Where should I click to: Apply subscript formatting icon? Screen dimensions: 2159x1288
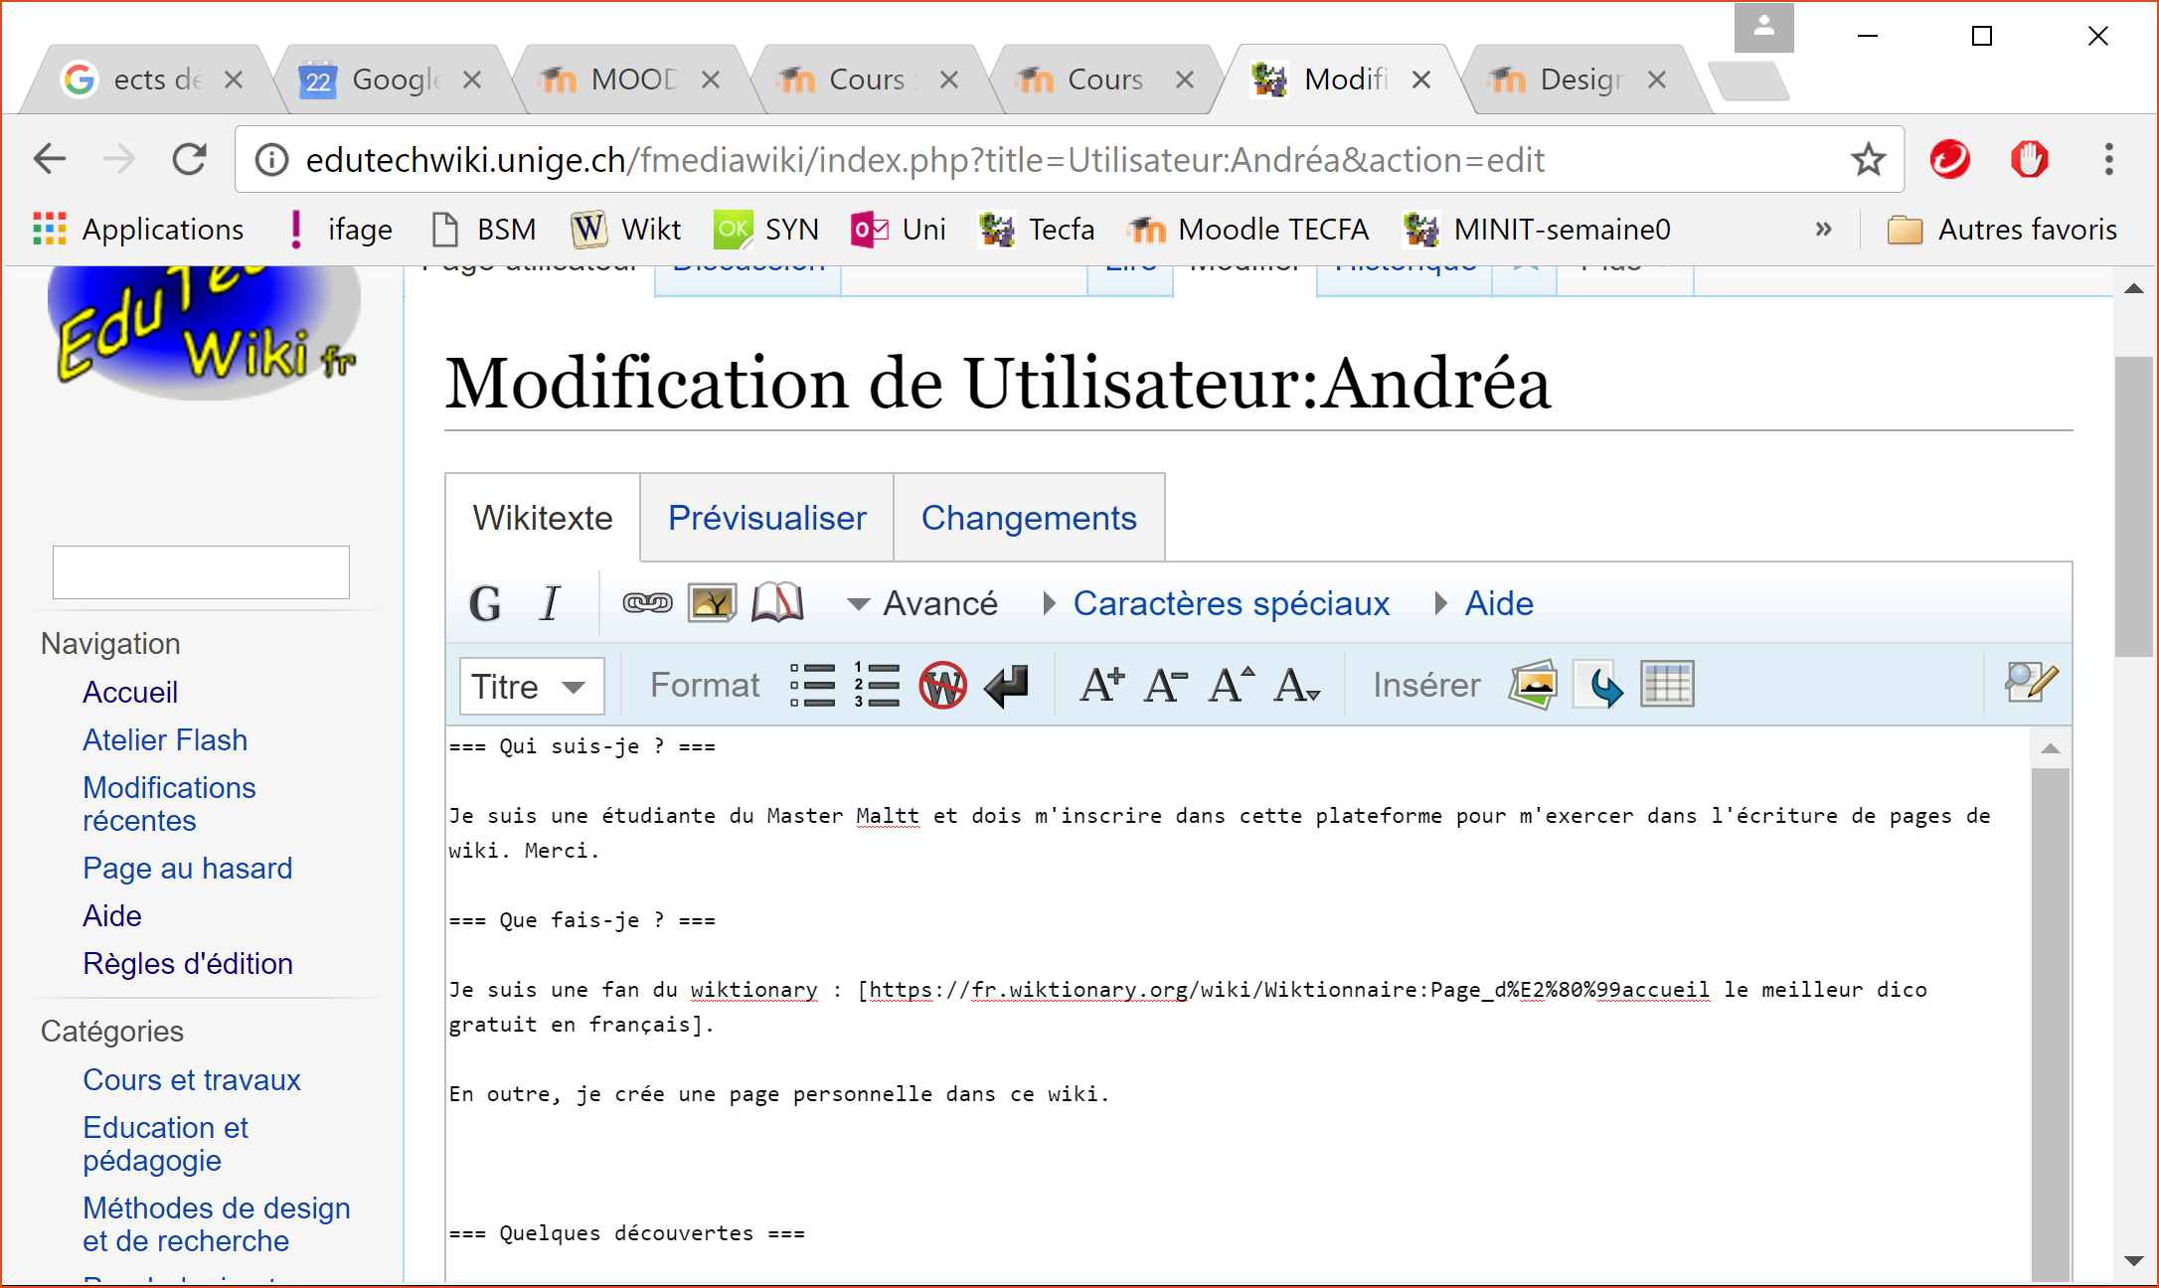coord(1297,685)
